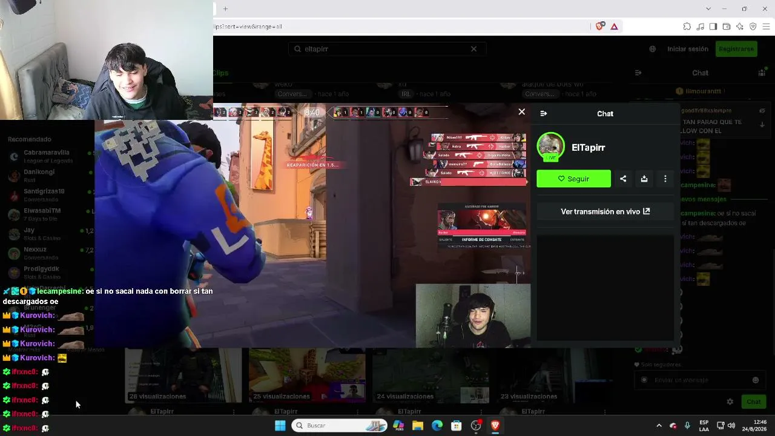Viewport: 775px width, 436px height.
Task: Open 'Ver transmisión en vivo' link
Action: (x=605, y=211)
